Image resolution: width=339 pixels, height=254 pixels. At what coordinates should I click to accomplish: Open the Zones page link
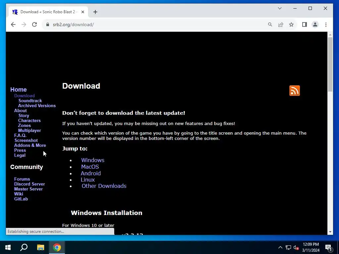(x=24, y=125)
